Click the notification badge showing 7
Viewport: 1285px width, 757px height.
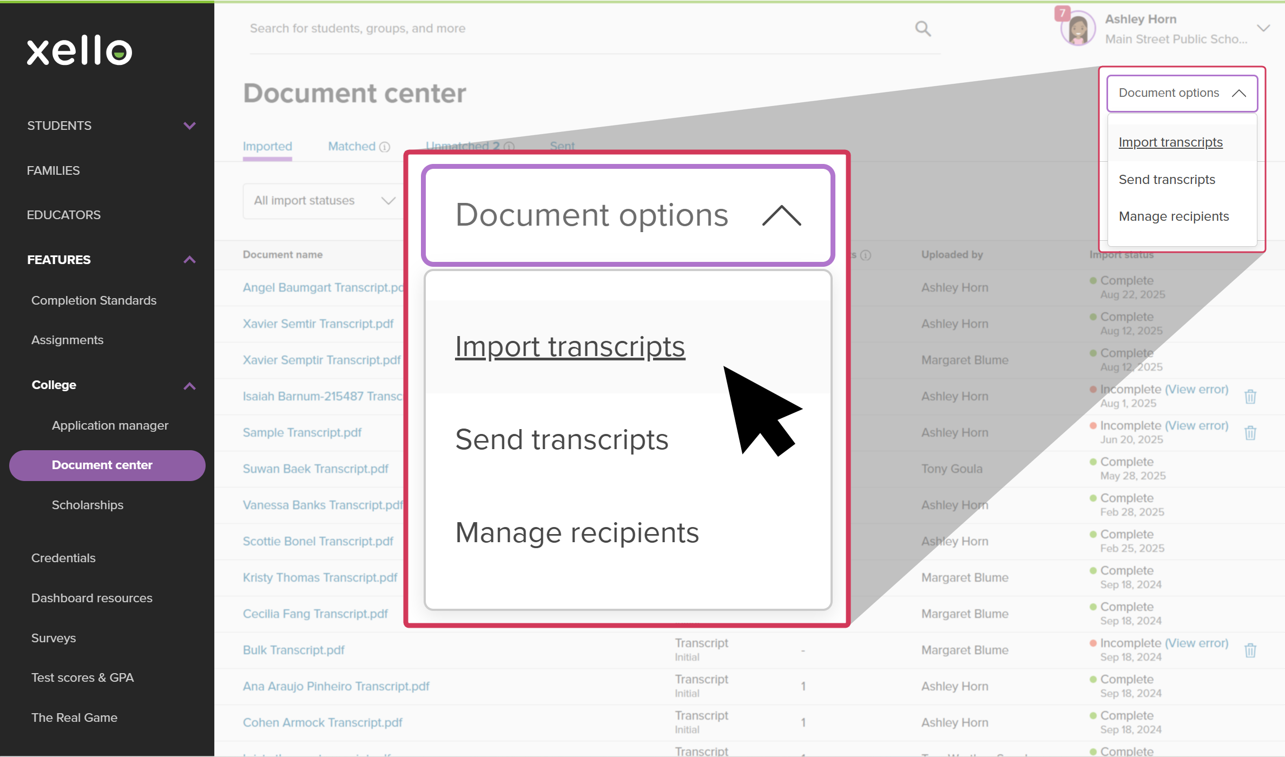[x=1062, y=13]
